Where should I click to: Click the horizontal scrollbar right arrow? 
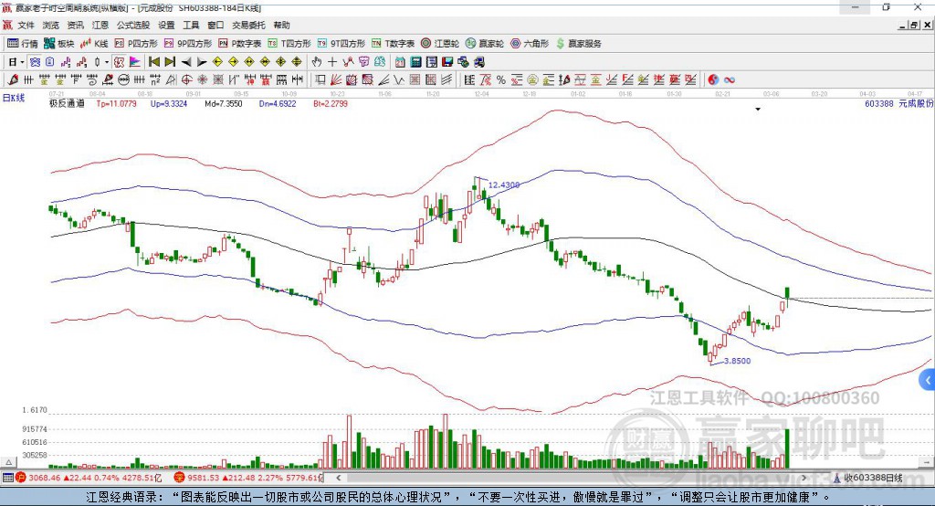tap(804, 478)
